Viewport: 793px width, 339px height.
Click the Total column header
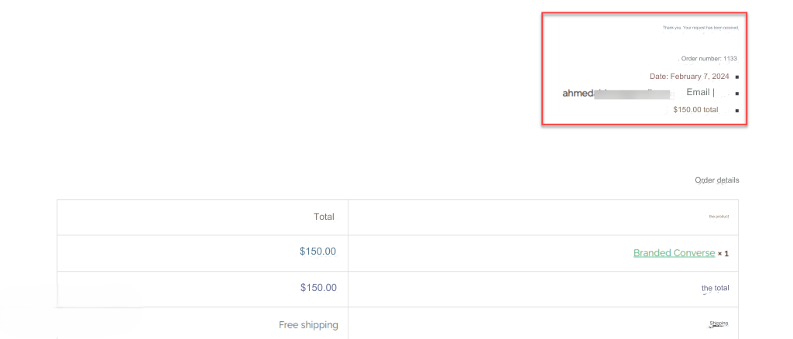[324, 217]
